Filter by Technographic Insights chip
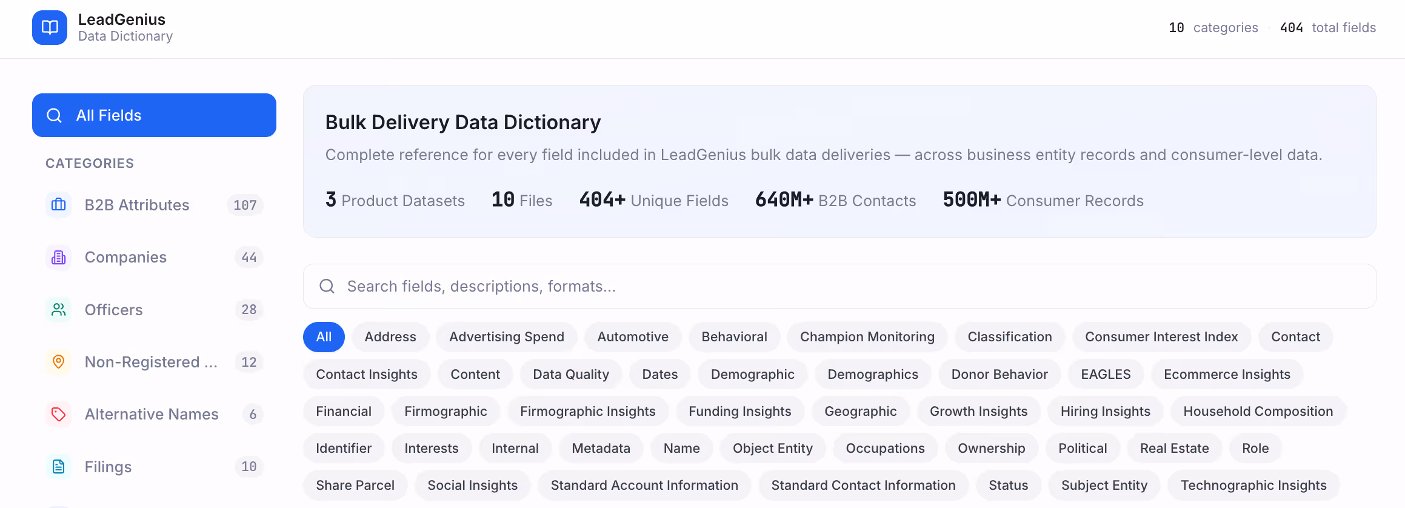The image size is (1405, 508). pos(1253,486)
